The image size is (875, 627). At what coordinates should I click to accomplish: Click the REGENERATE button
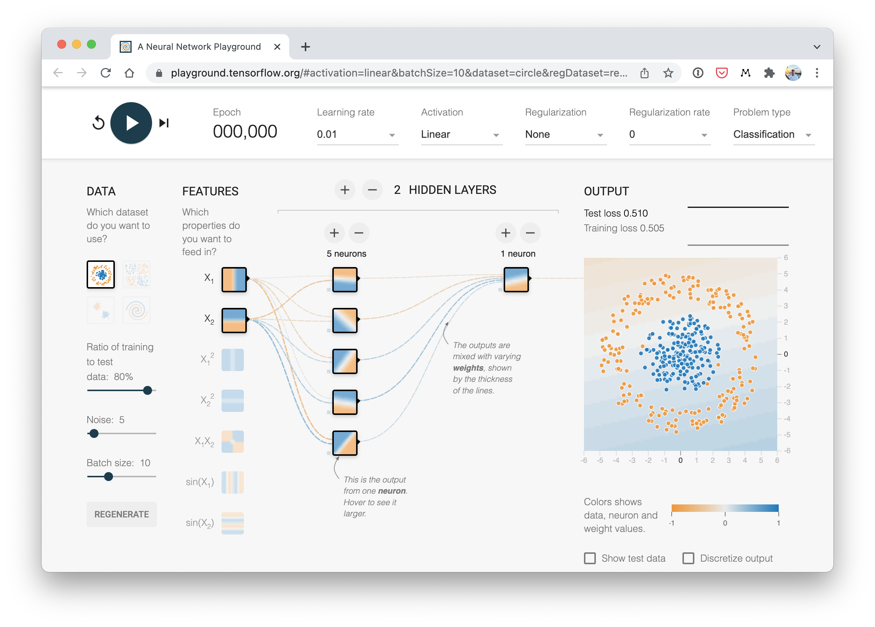122,514
